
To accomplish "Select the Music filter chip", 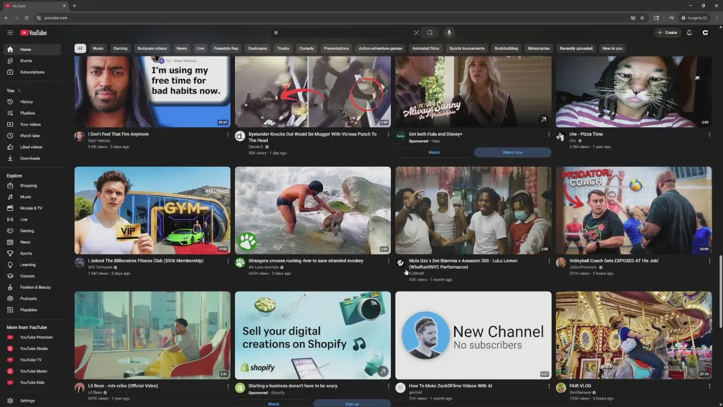I will 98,48.
